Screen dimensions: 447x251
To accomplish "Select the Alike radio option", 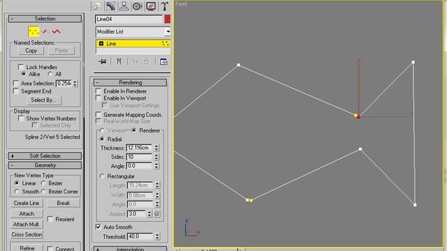I will [x=24, y=74].
